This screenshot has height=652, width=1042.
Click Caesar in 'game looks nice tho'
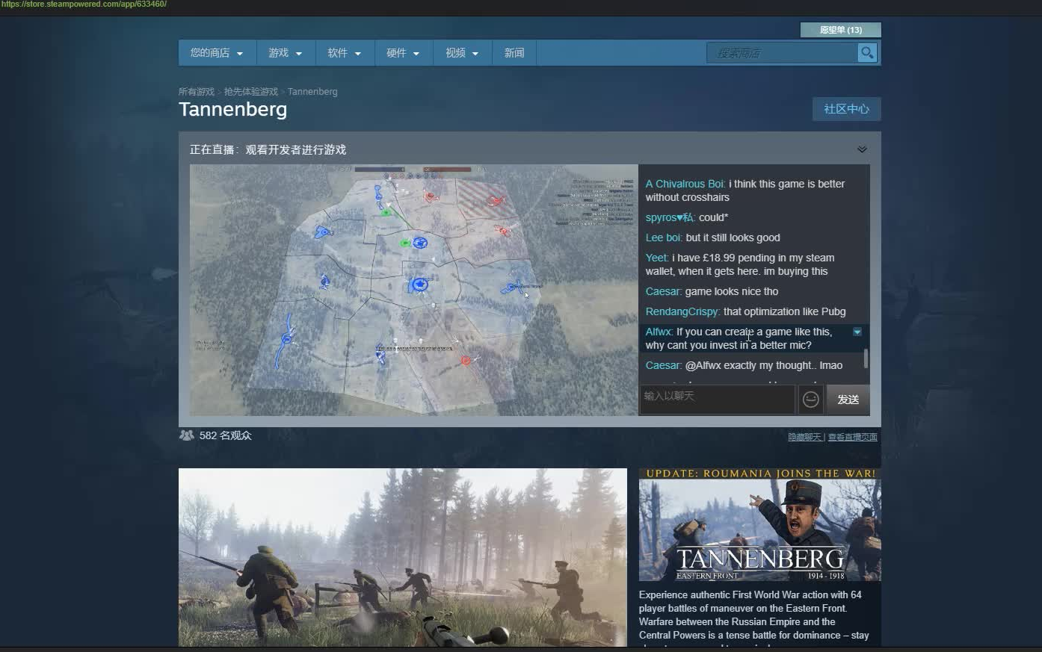pyautogui.click(x=664, y=291)
